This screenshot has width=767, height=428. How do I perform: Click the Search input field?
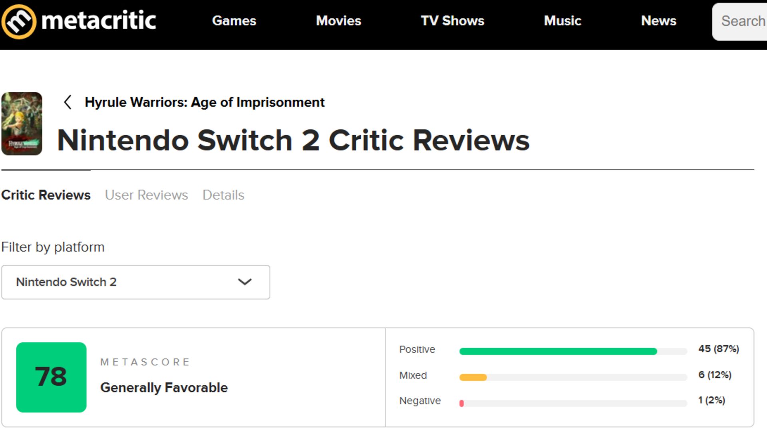pyautogui.click(x=743, y=21)
